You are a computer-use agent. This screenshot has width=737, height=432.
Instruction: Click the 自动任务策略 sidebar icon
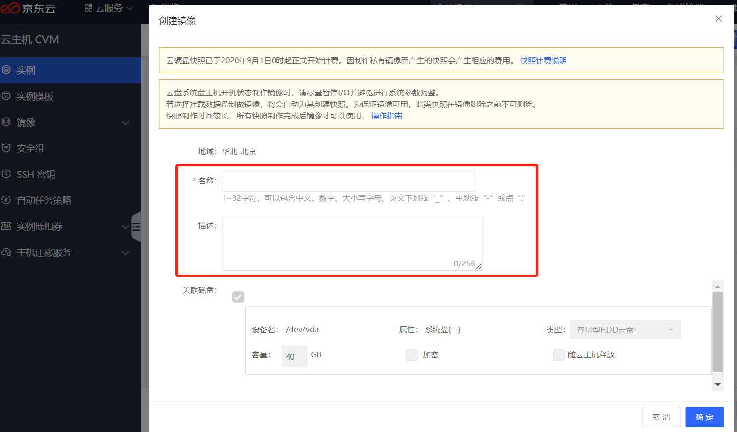coord(6,200)
